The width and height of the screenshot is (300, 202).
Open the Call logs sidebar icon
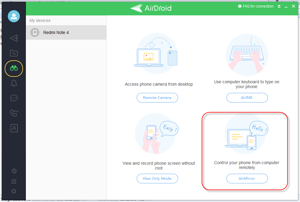[14, 113]
